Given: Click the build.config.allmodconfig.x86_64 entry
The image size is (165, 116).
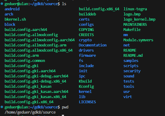Looking at the screenshot, I should pos(39,50).
